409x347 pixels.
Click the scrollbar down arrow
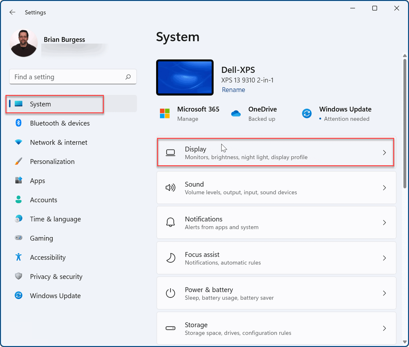[x=405, y=342]
